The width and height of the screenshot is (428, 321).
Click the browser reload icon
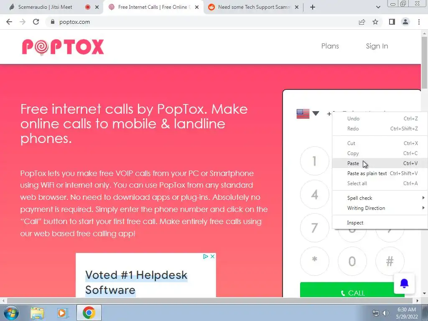(x=36, y=22)
